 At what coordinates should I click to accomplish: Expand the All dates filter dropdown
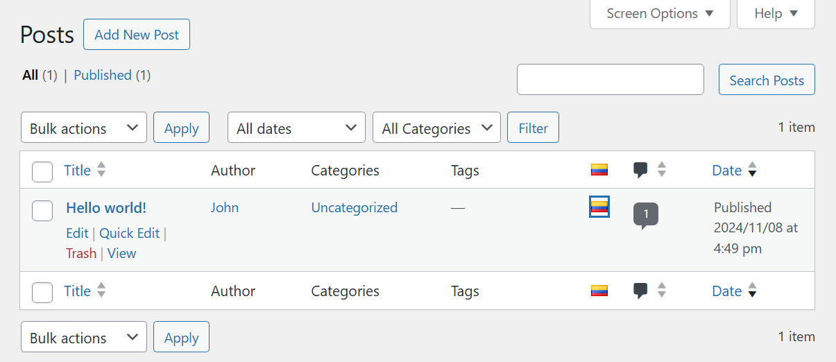296,128
